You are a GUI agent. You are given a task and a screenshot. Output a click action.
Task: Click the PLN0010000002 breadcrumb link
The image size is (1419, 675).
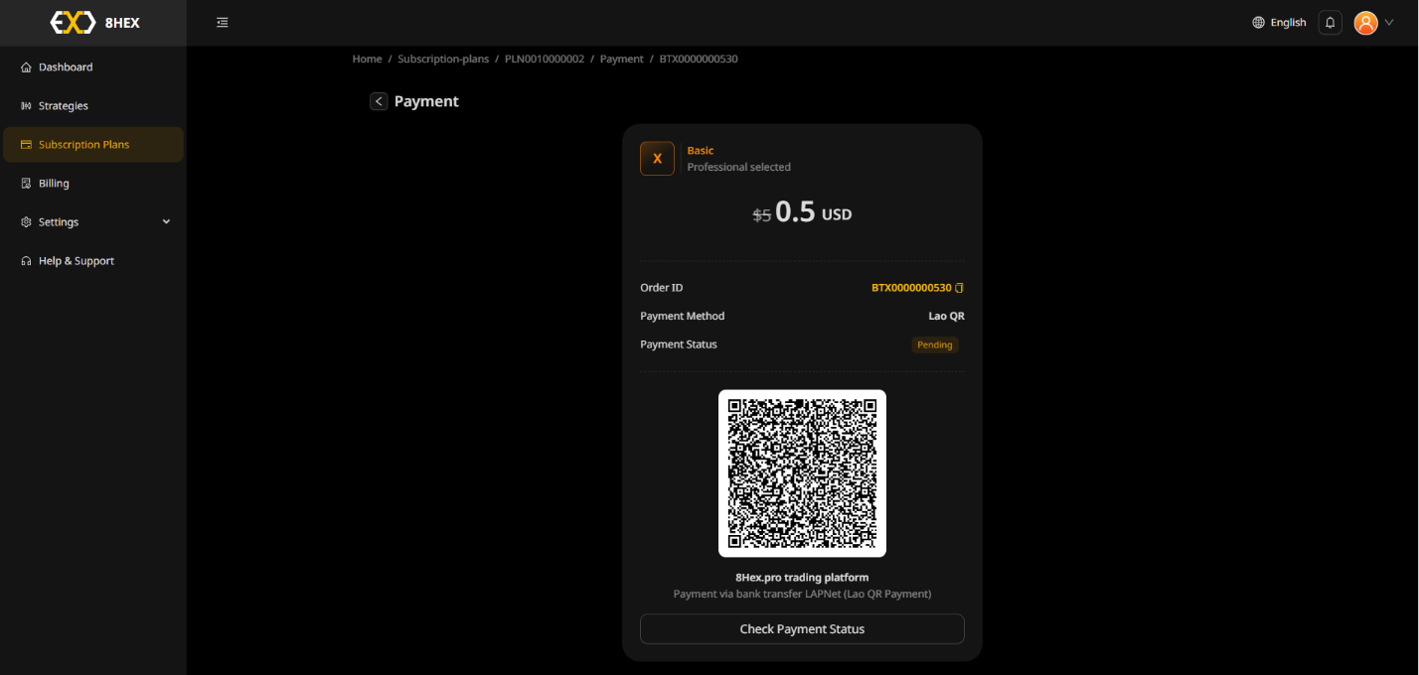[x=545, y=60]
